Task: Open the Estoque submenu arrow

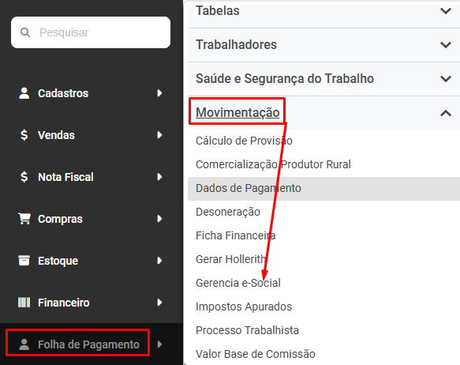Action: coord(159,261)
